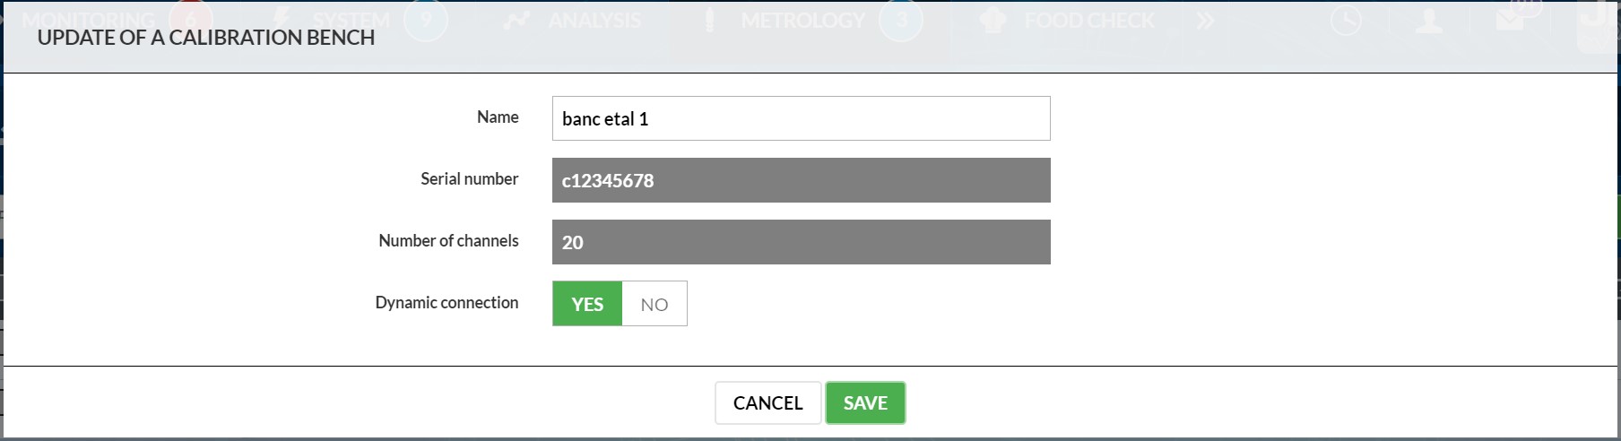
Task: Click the Name field containing banc etal 1
Action: pyautogui.click(x=801, y=118)
